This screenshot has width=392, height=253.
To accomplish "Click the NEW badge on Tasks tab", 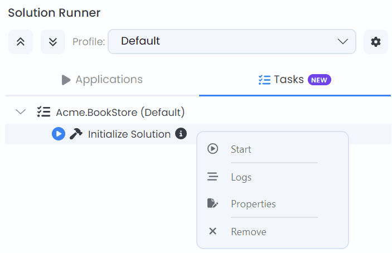I will [x=320, y=80].
